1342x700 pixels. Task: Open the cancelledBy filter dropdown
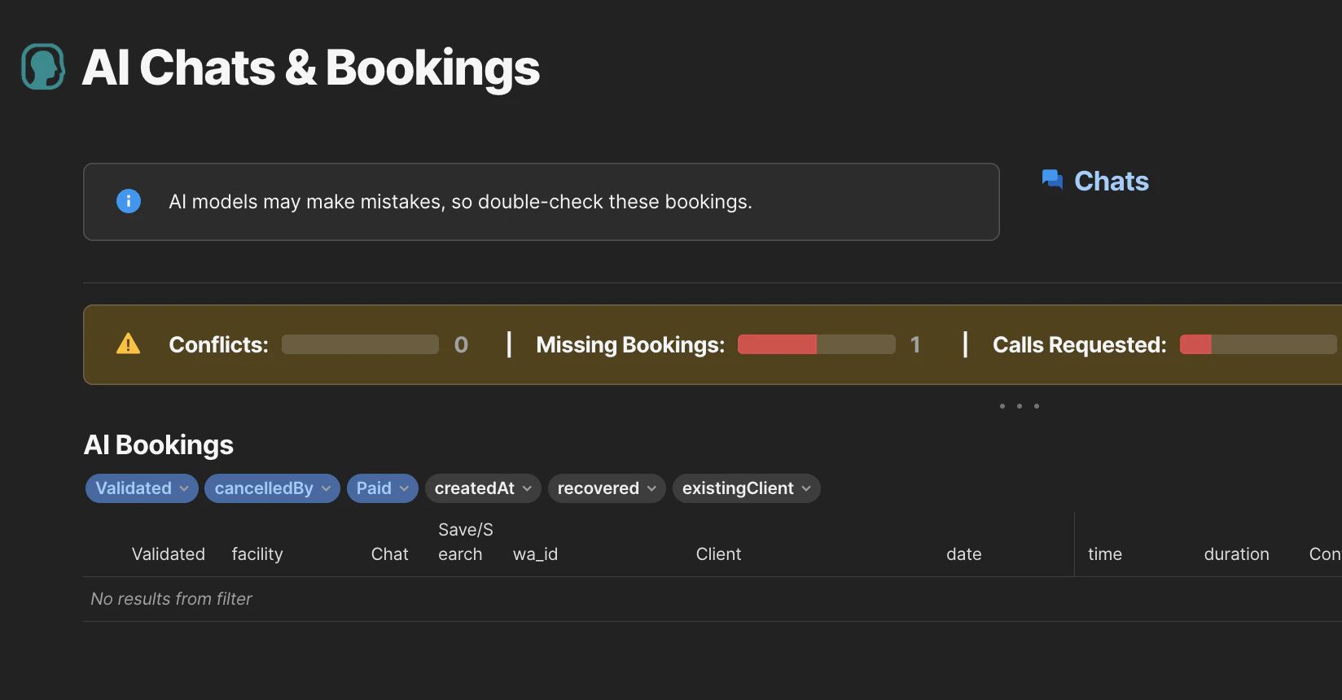pyautogui.click(x=272, y=488)
